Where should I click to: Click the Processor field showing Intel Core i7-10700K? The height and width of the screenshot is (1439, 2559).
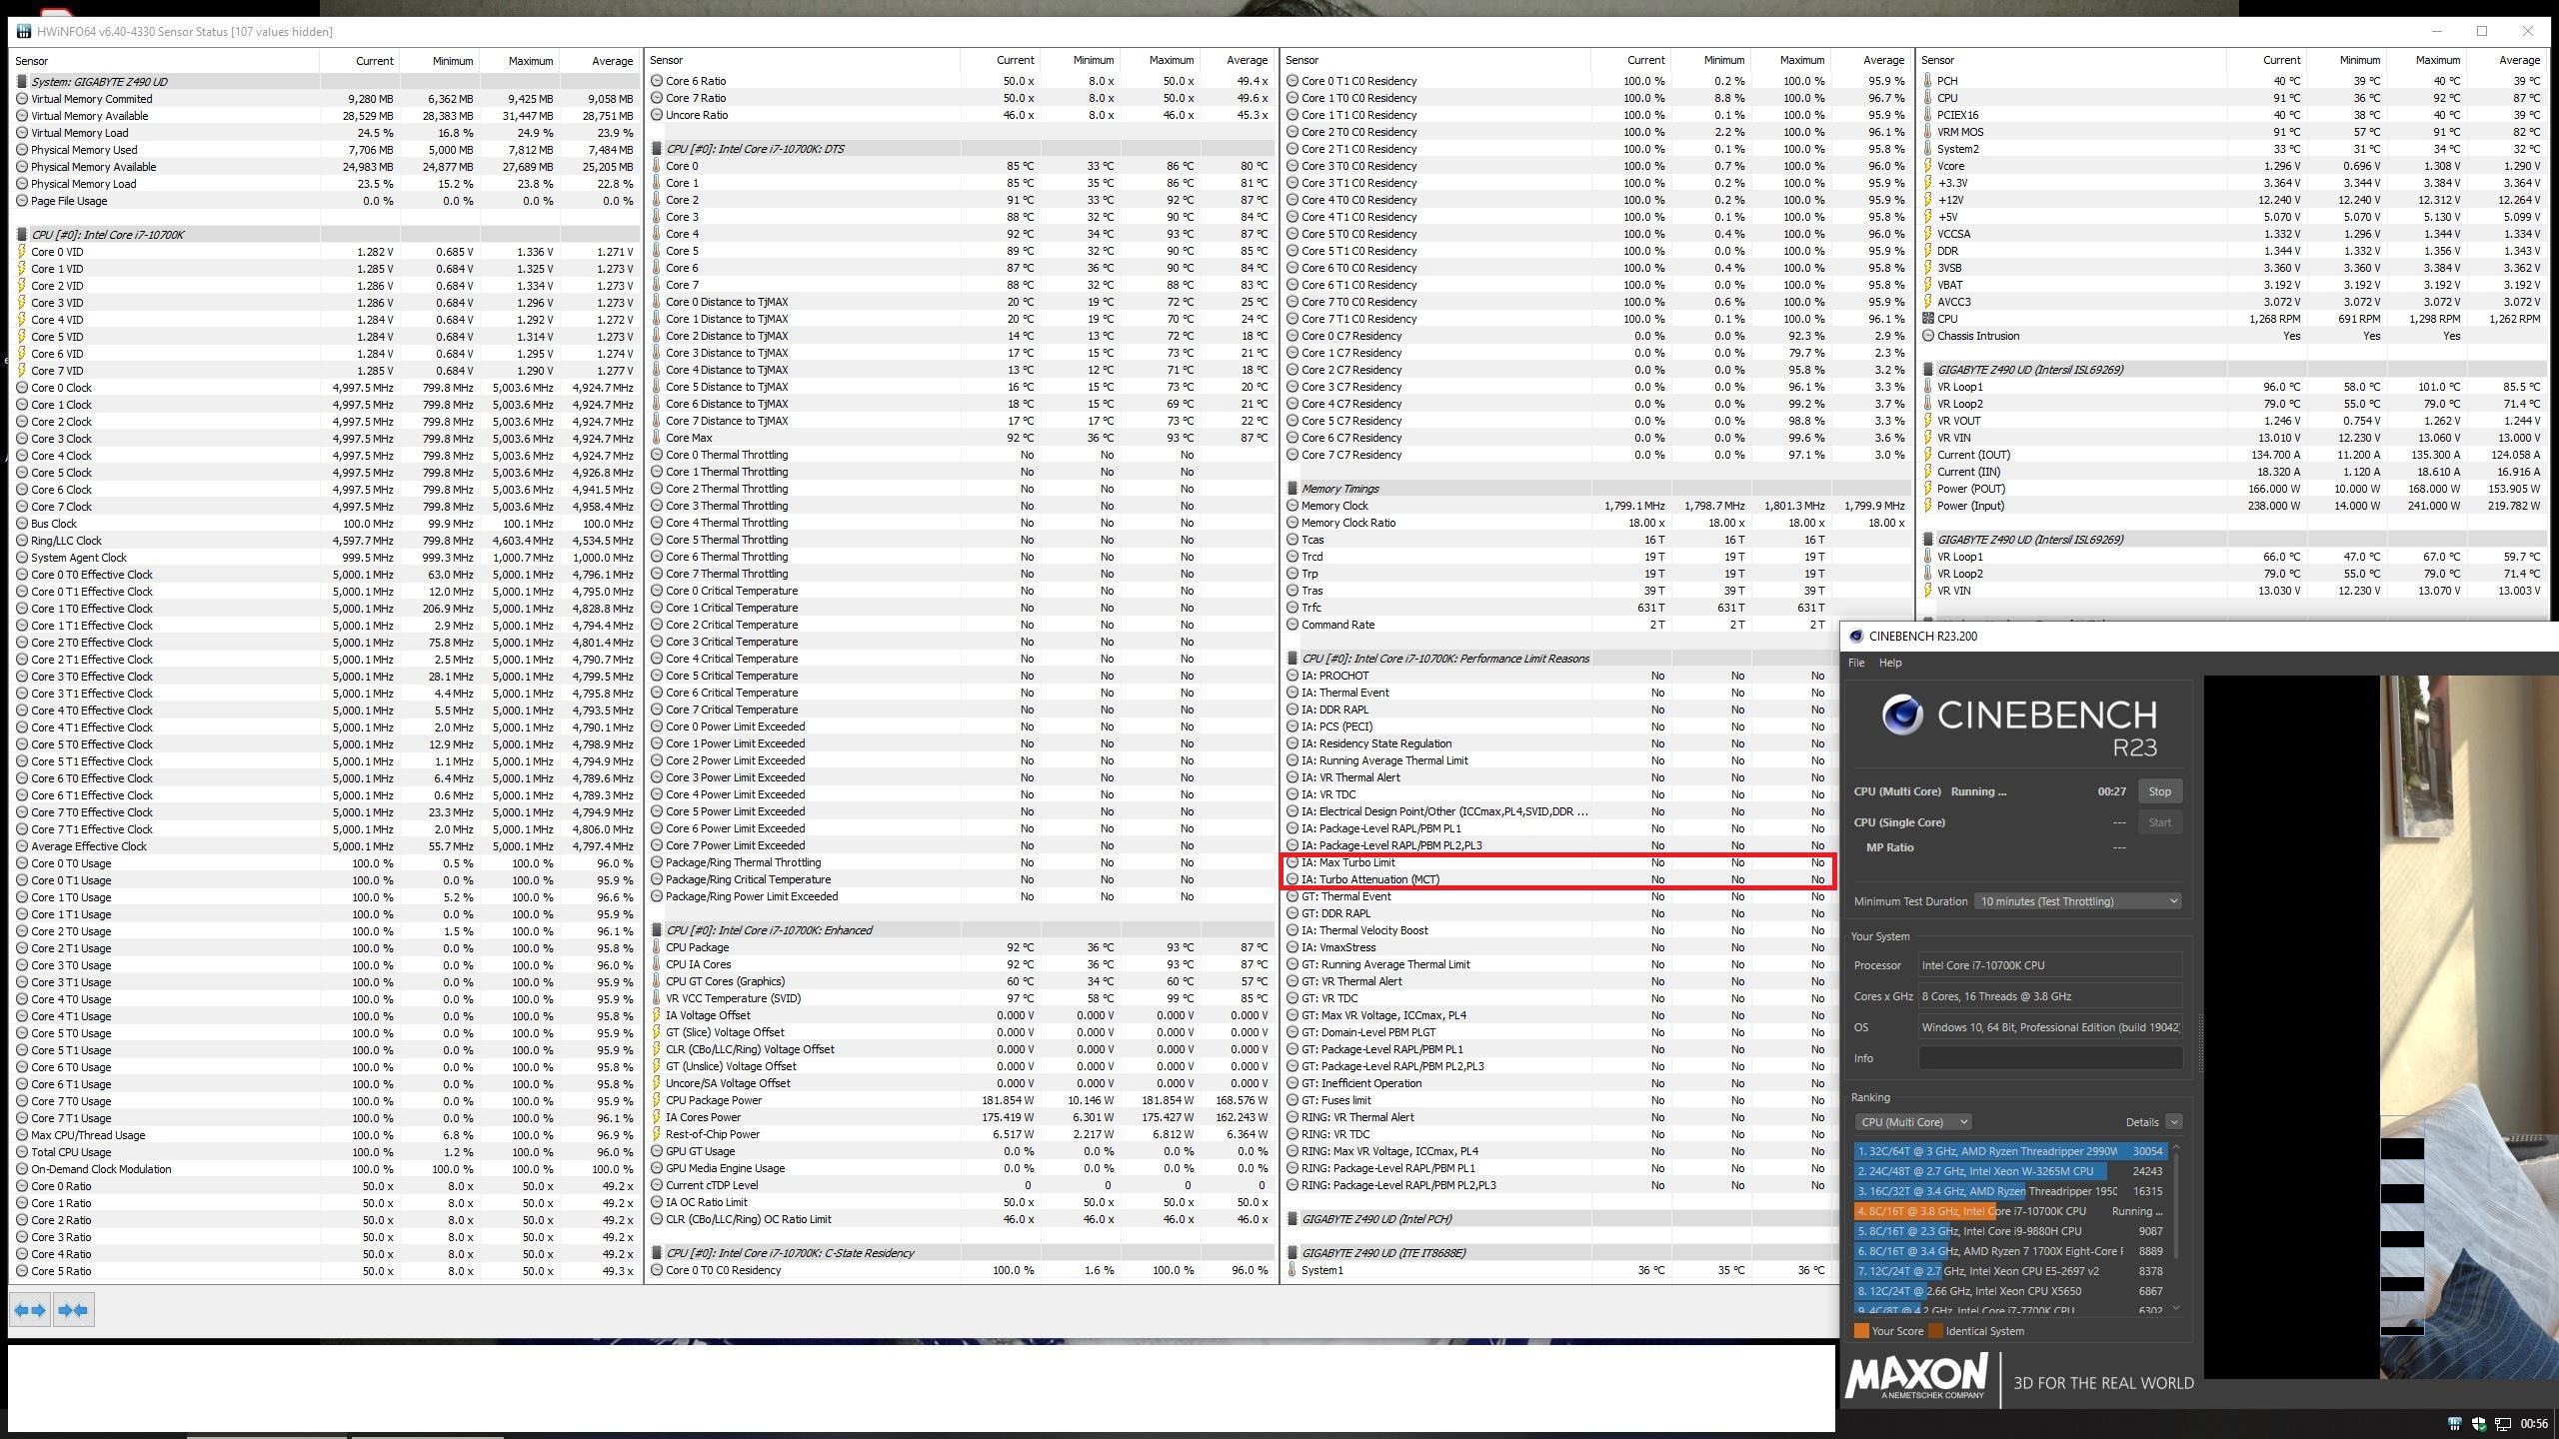(x=2050, y=965)
